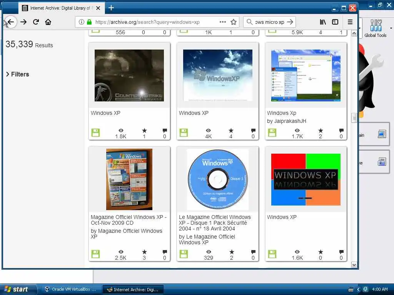Select the Internet Archive browser tab
The height and width of the screenshot is (295, 394).
pyautogui.click(x=61, y=8)
